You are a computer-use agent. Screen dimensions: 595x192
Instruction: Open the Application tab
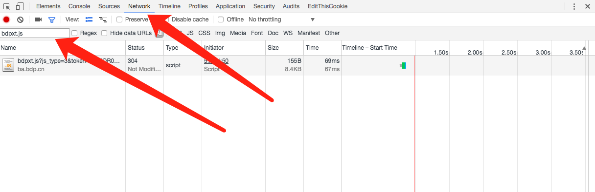coord(230,6)
